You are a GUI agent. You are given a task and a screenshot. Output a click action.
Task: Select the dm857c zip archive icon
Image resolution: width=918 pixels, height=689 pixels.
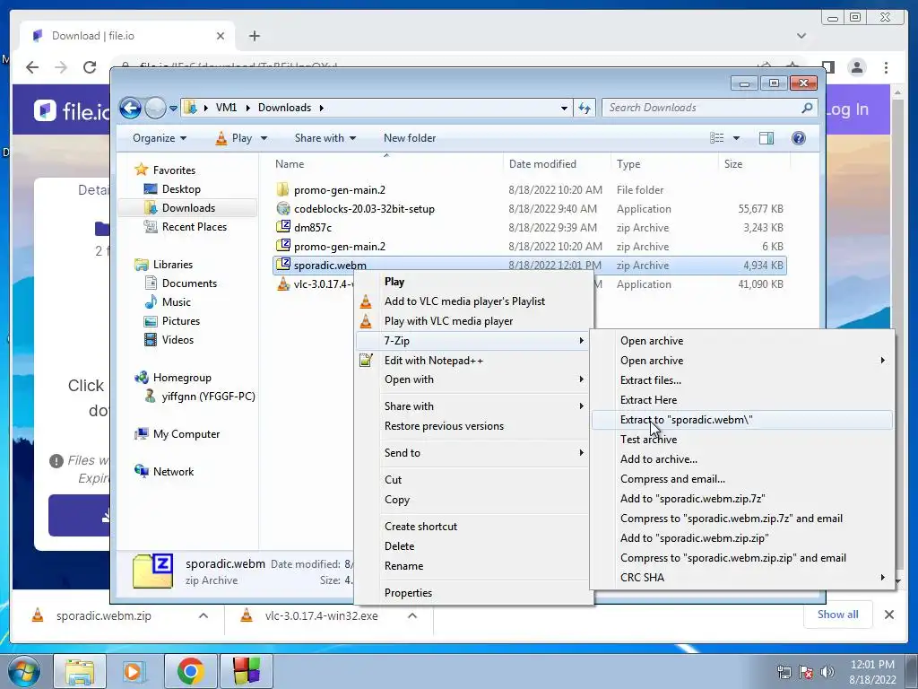[282, 227]
